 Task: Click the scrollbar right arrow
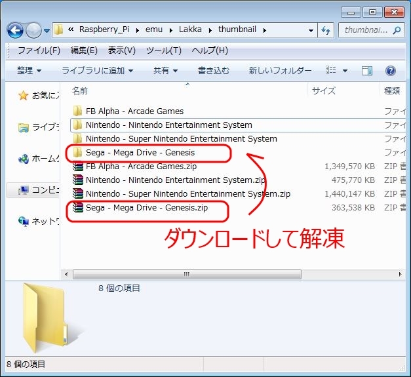click(x=400, y=274)
